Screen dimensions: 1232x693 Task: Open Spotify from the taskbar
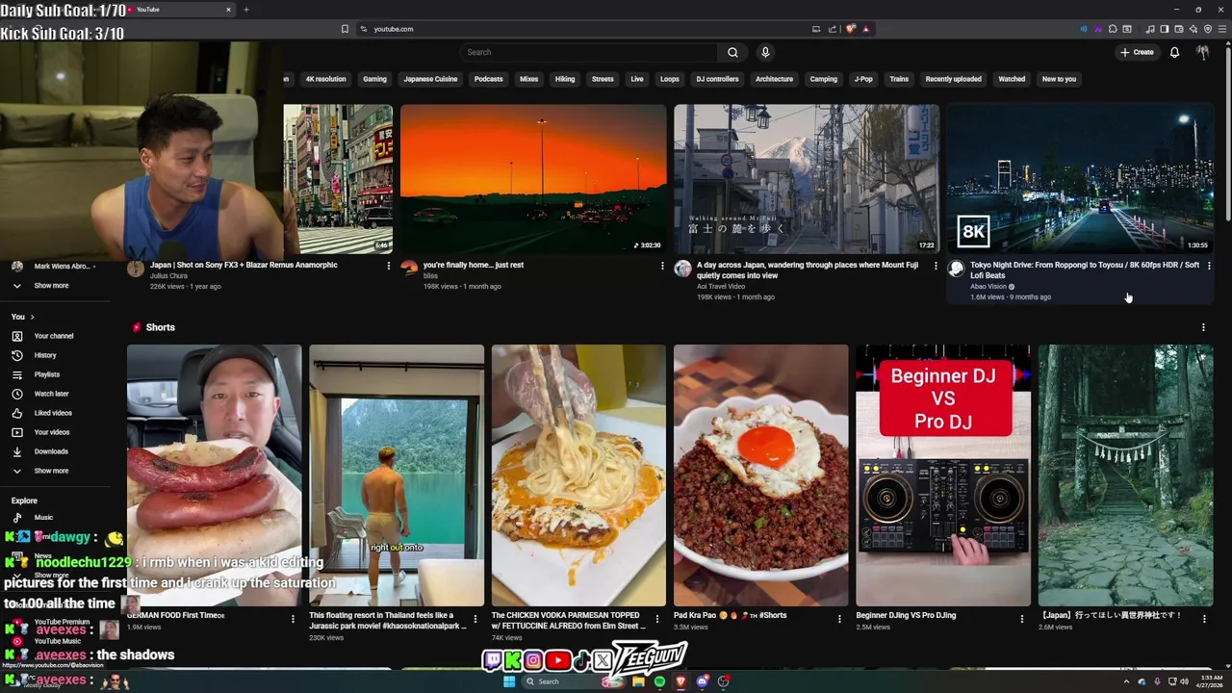[x=659, y=681]
